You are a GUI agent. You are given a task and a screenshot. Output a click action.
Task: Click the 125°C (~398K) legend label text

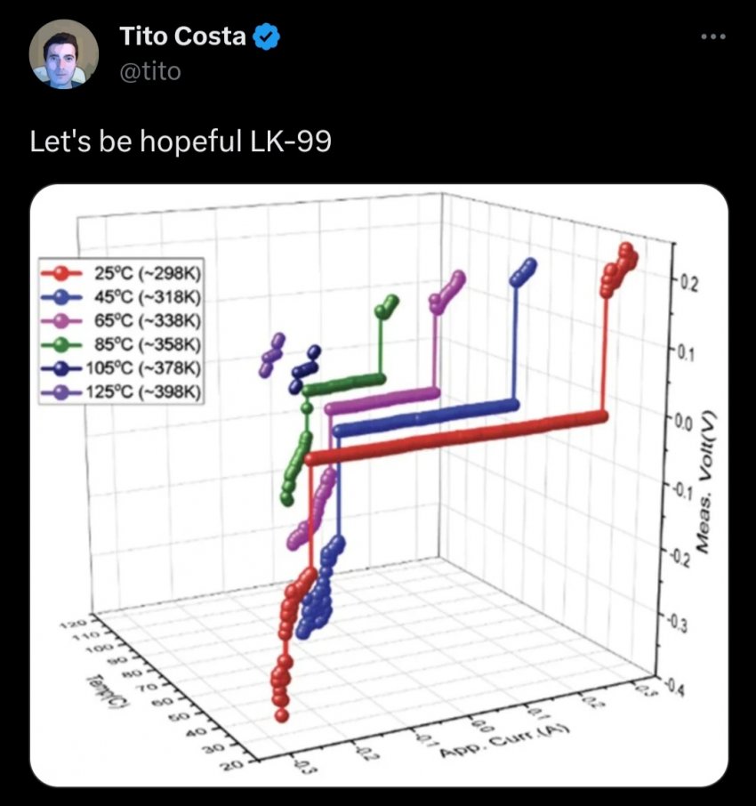[x=148, y=391]
